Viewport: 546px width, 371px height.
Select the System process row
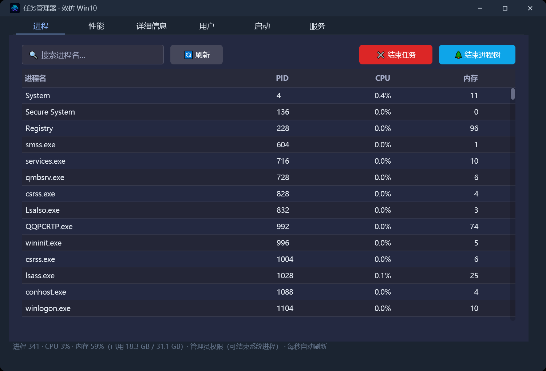pos(269,96)
